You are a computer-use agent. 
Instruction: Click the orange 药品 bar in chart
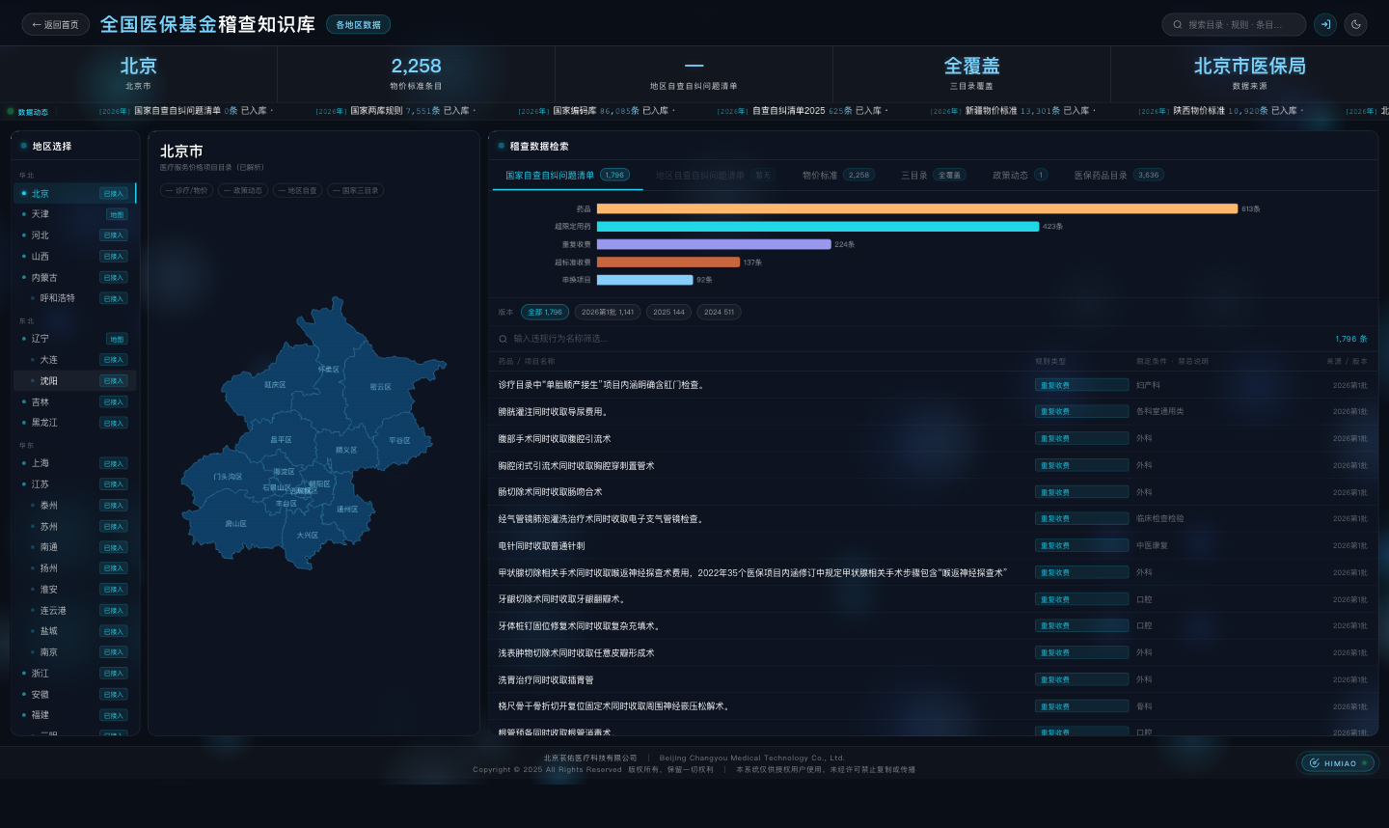pos(916,208)
